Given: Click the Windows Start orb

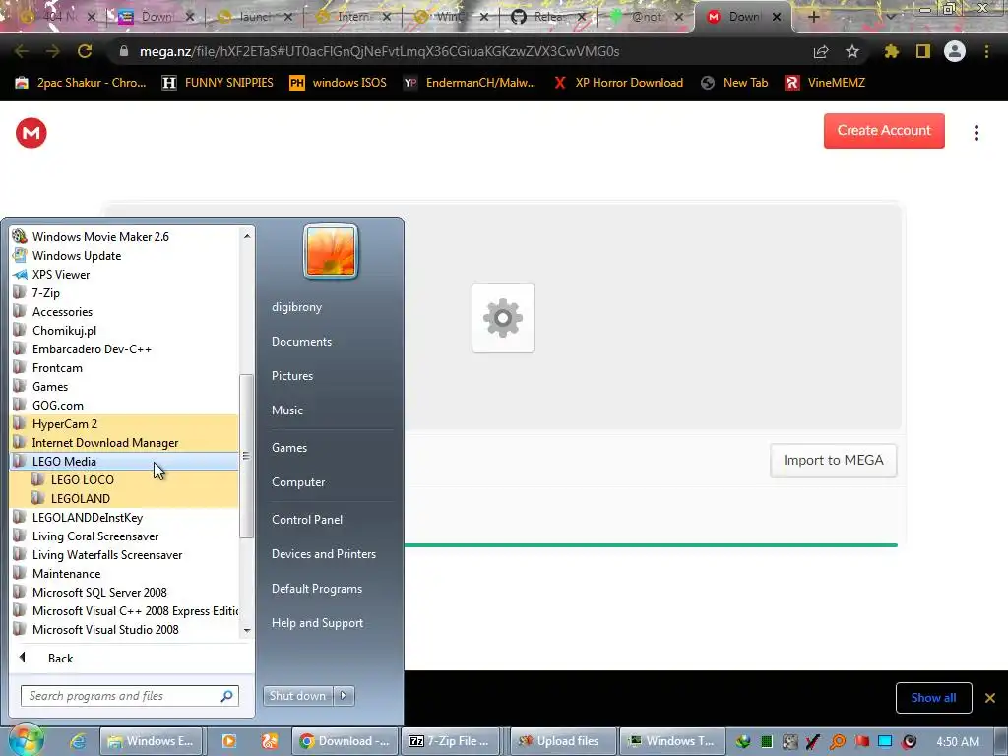Looking at the screenshot, I should pyautogui.click(x=27, y=740).
